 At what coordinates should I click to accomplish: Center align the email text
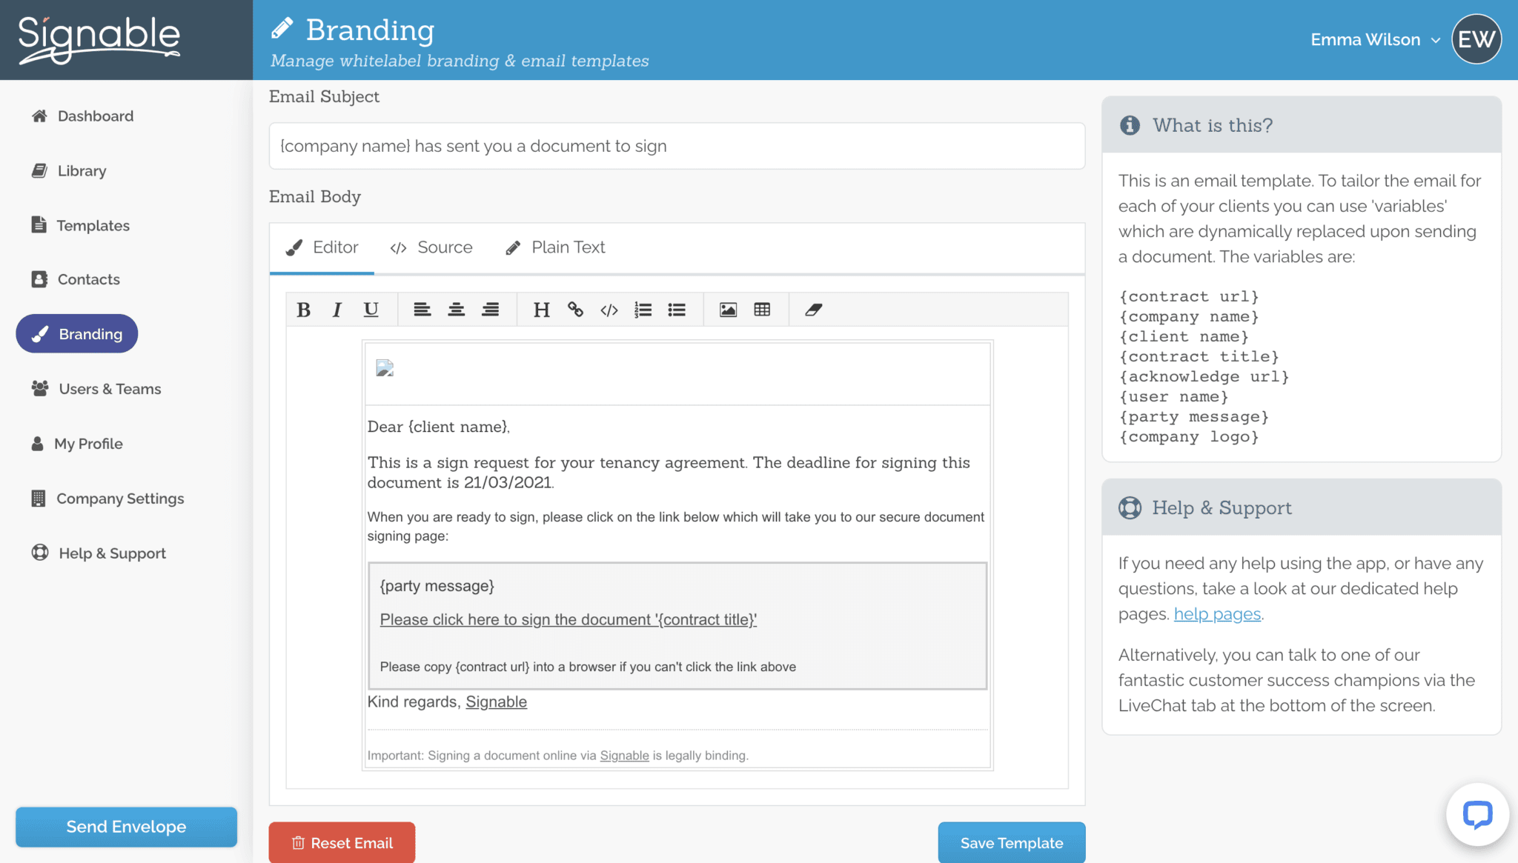456,310
